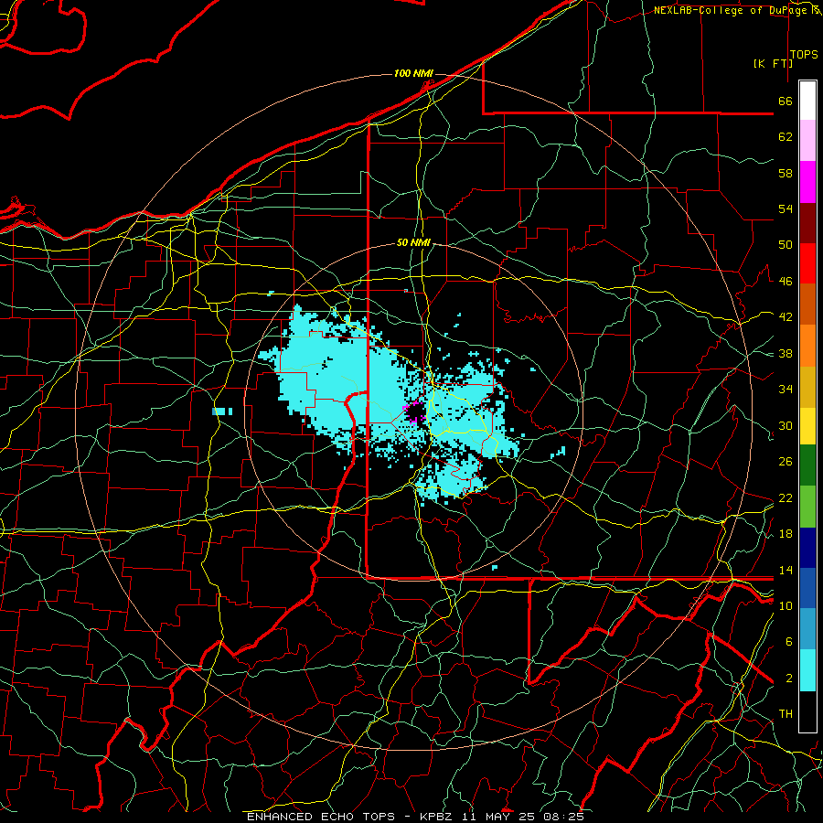Click the K FT units label
The width and height of the screenshot is (823, 823).
(x=773, y=63)
